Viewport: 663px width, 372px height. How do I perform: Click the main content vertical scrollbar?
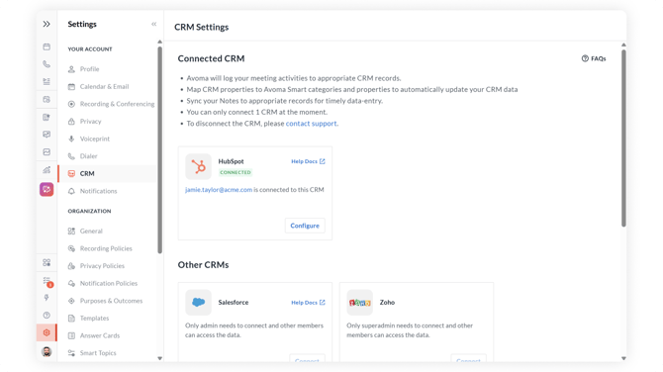pyautogui.click(x=623, y=139)
